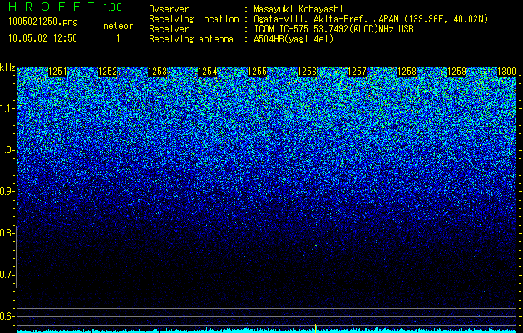This screenshot has width=523, height=333.
Task: Click the 1251 time marker
Action: (x=57, y=72)
